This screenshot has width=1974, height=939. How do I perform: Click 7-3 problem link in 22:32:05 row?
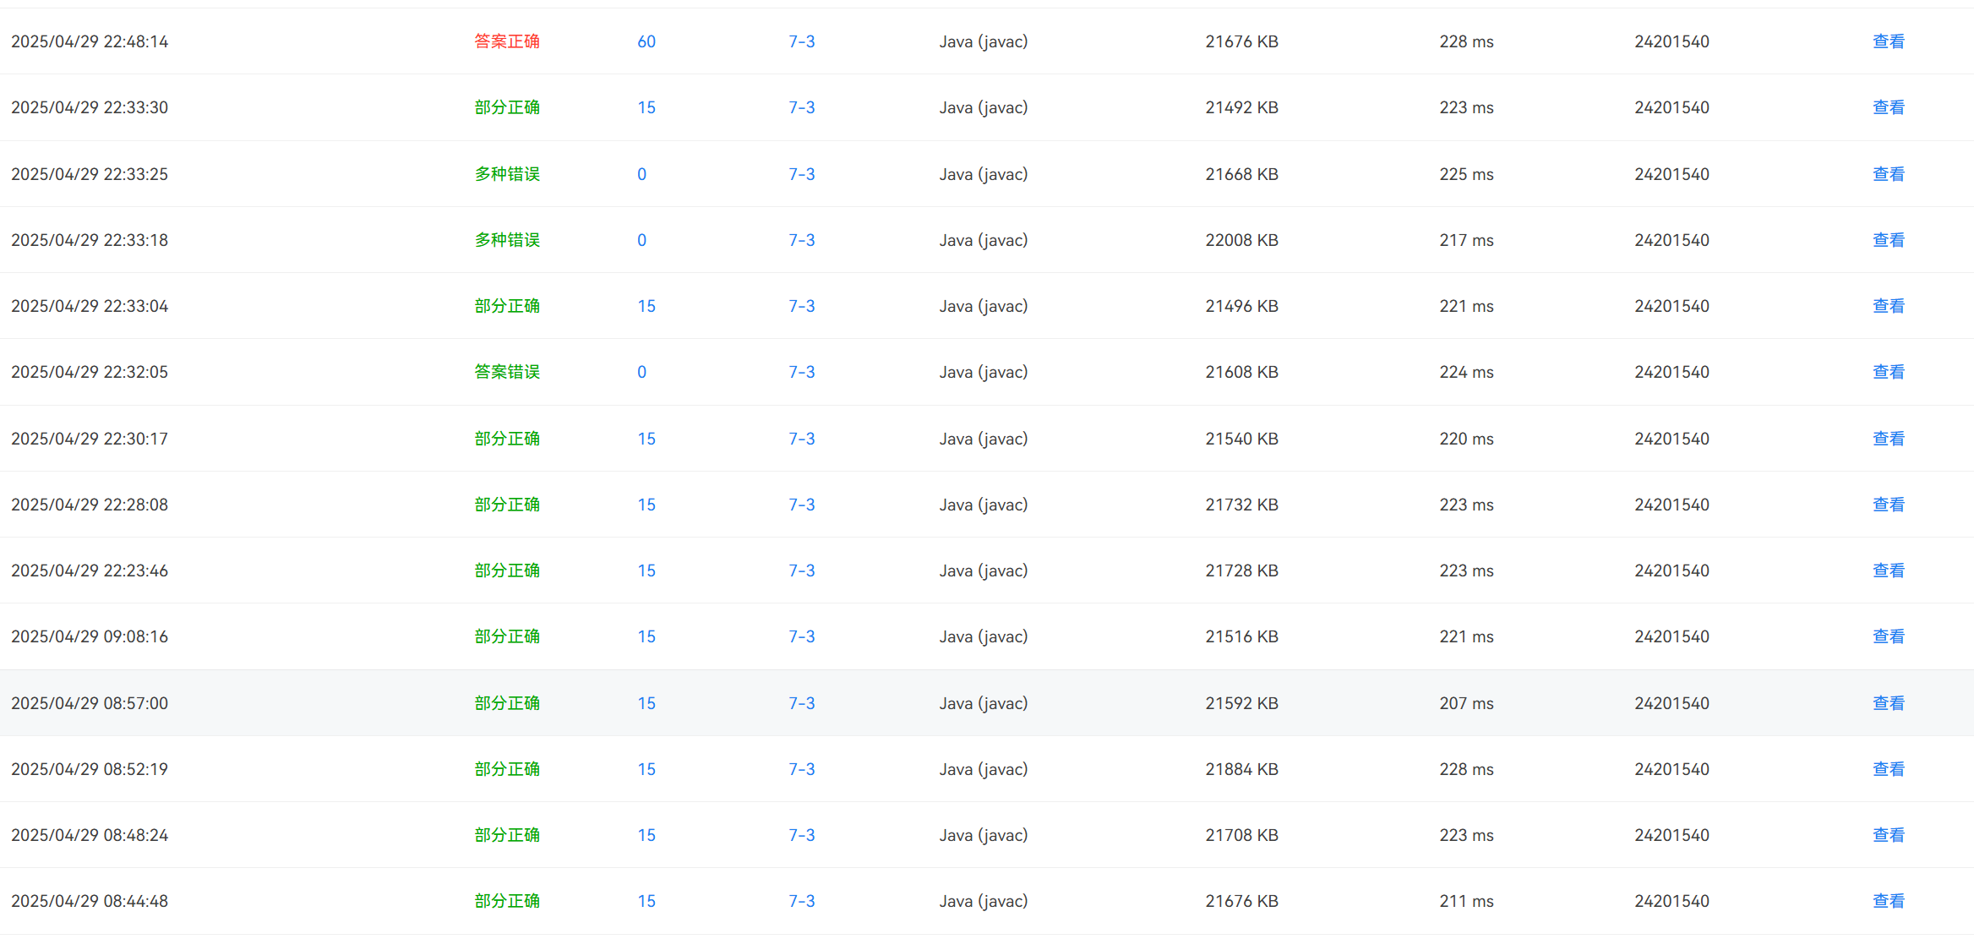(x=801, y=372)
